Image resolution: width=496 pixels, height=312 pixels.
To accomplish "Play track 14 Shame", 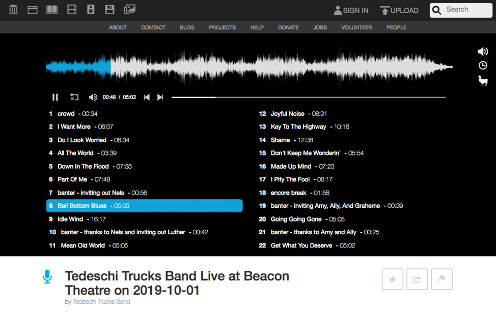I will point(286,140).
